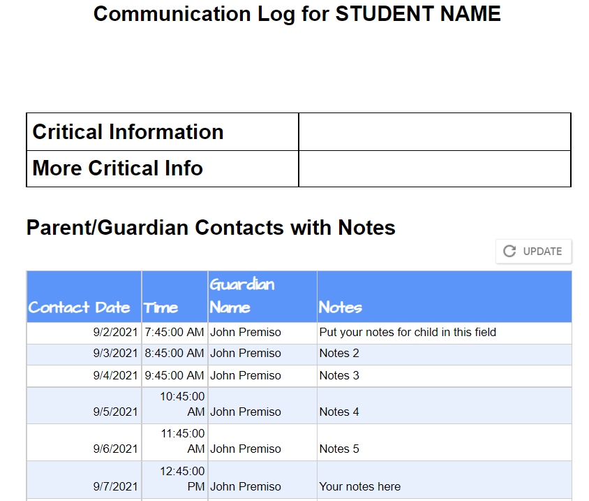589x501 pixels.
Task: Click the Parent/Guardian Contacts with Notes heading
Action: tap(211, 228)
